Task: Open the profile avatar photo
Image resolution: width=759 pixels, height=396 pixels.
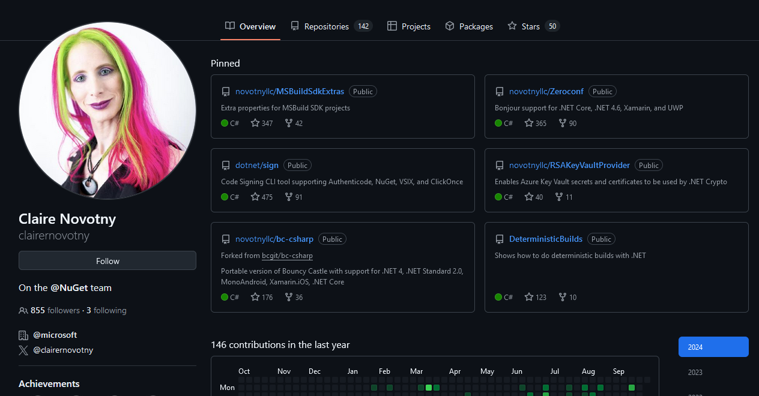Action: point(107,110)
